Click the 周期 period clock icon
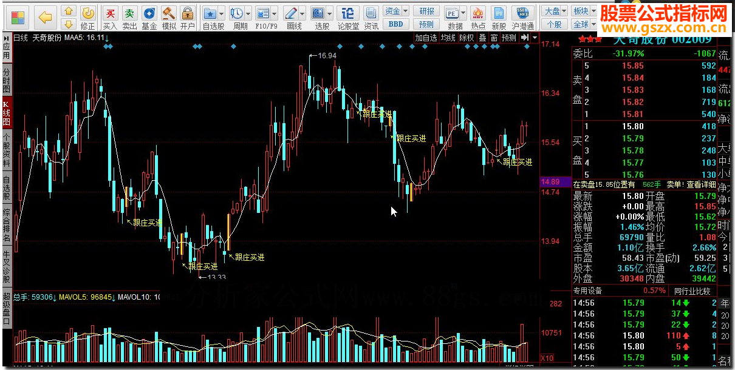This screenshot has height=370, width=735. (x=238, y=13)
